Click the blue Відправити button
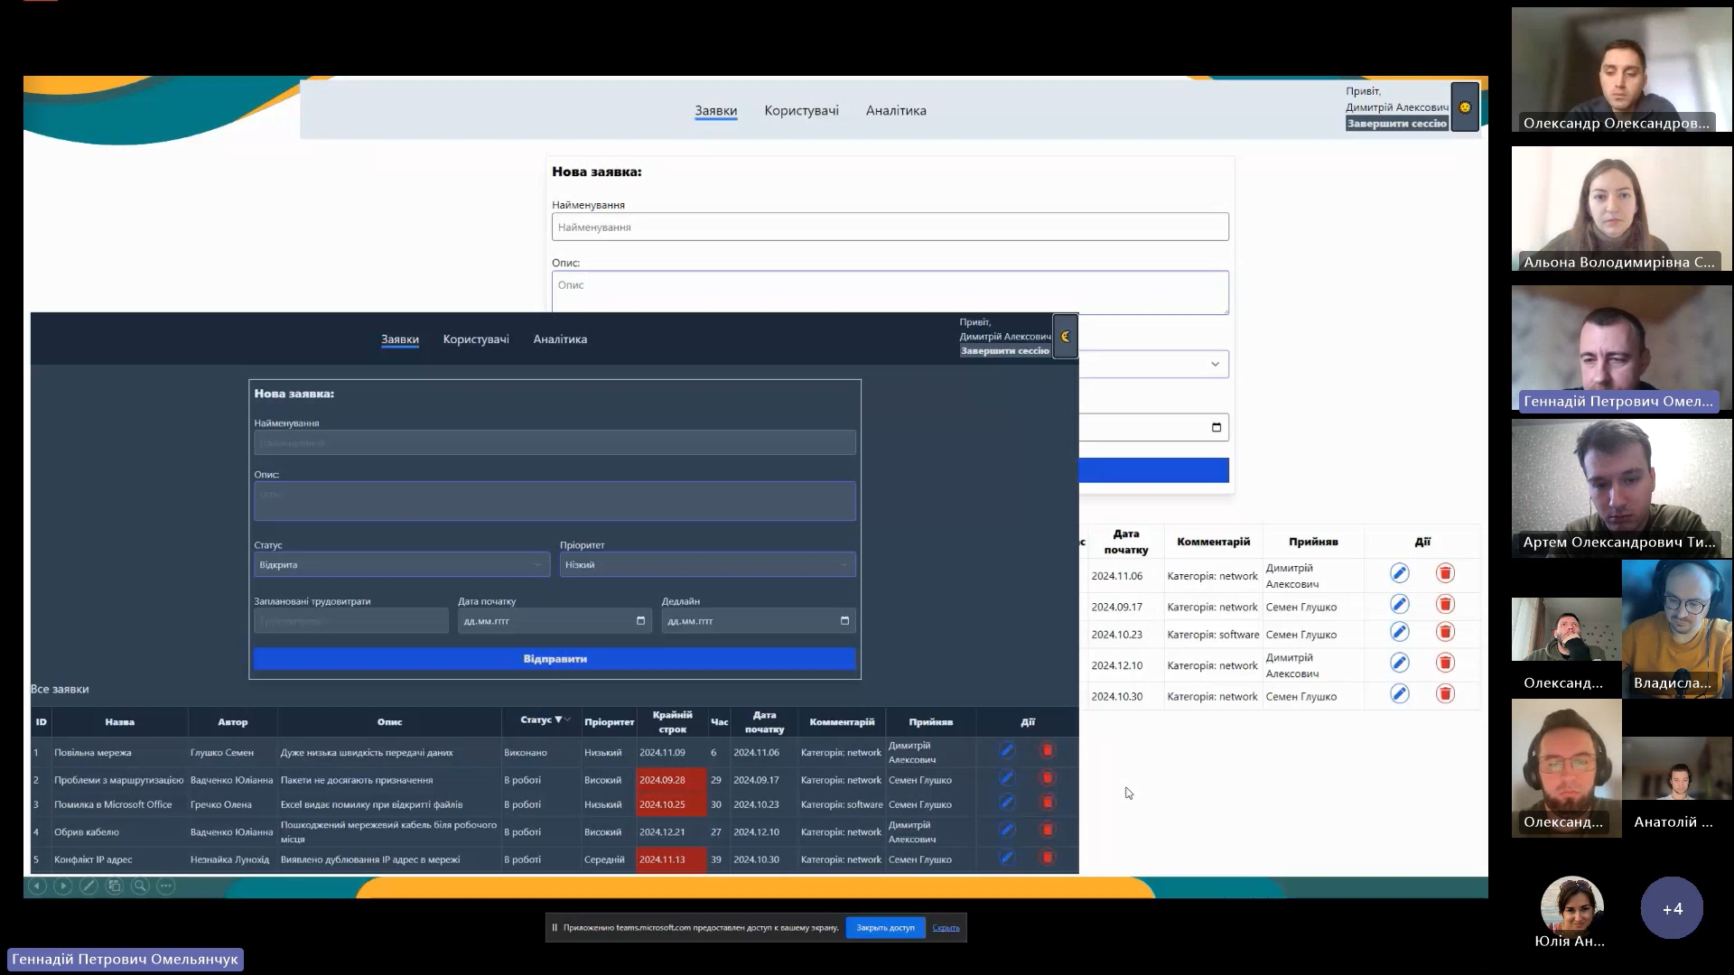This screenshot has width=1734, height=975. coord(554,659)
